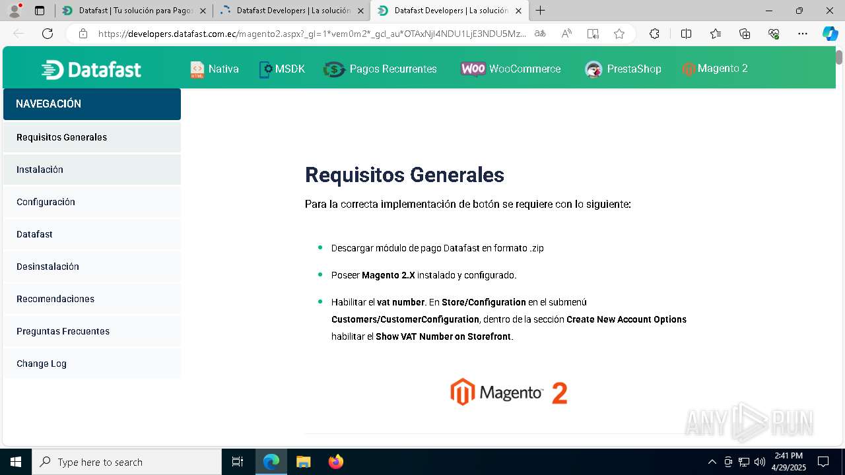Viewport: 845px width, 475px height.
Task: Go to Configuración section
Action: click(92, 202)
